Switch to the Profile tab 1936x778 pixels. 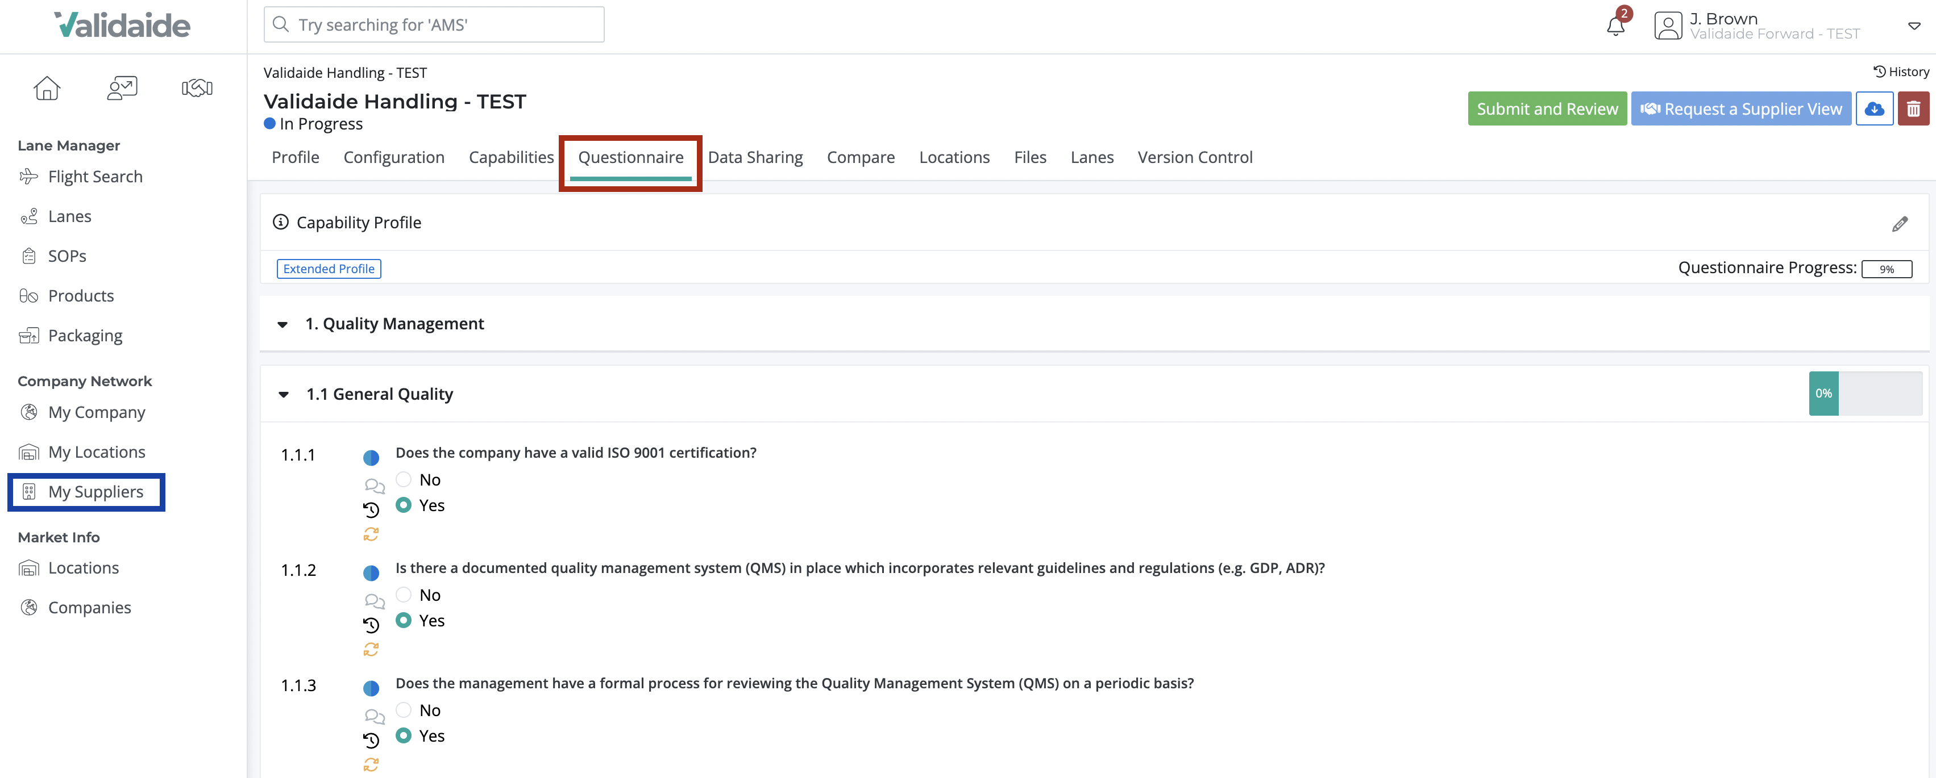[x=296, y=157]
